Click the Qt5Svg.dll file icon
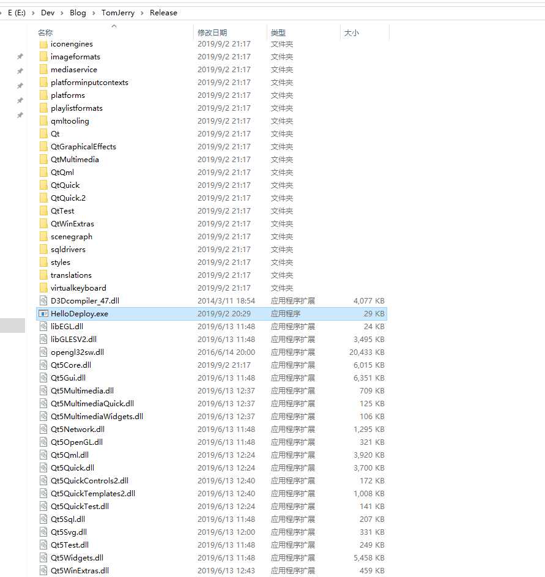This screenshot has width=545, height=577. pos(43,532)
